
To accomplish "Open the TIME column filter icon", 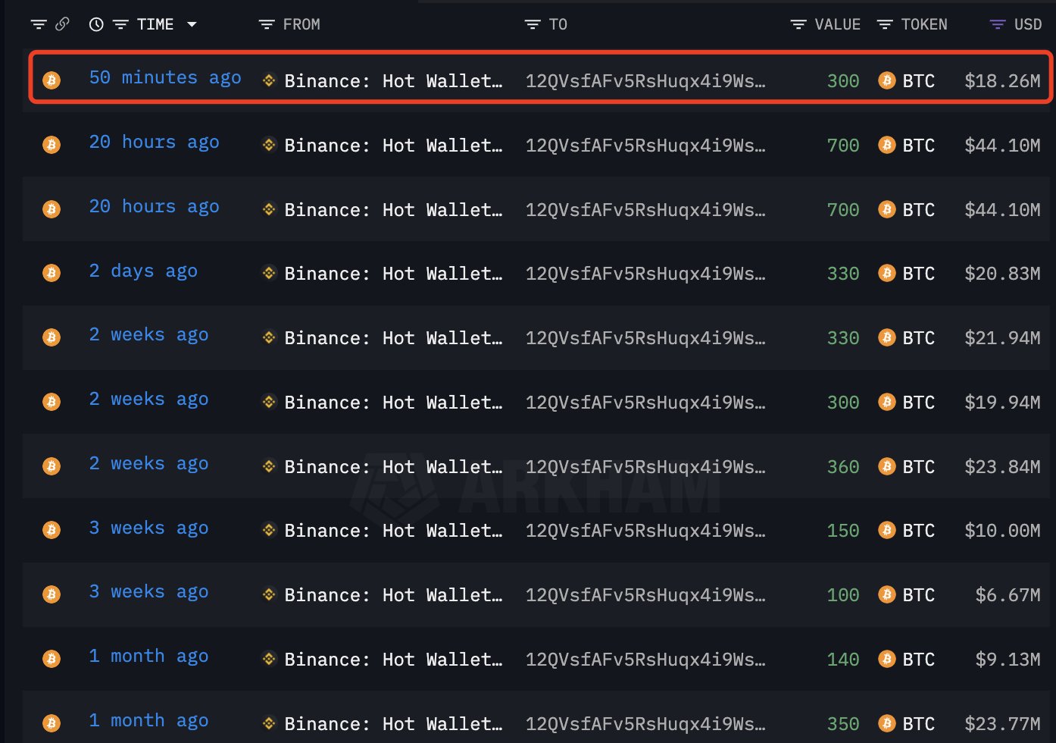I will pyautogui.click(x=120, y=25).
